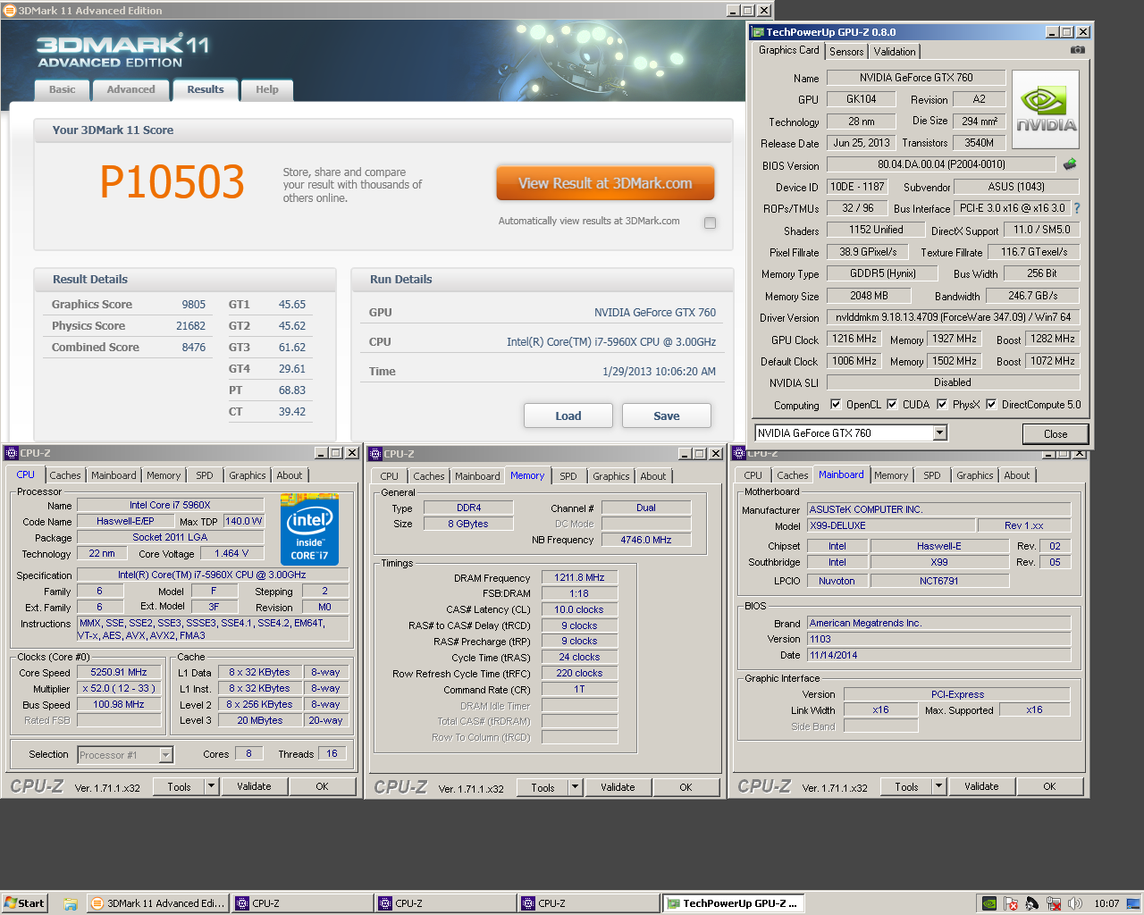Toggle the PhysX checkbox in GPU-Z
The width and height of the screenshot is (1144, 915).
point(942,404)
